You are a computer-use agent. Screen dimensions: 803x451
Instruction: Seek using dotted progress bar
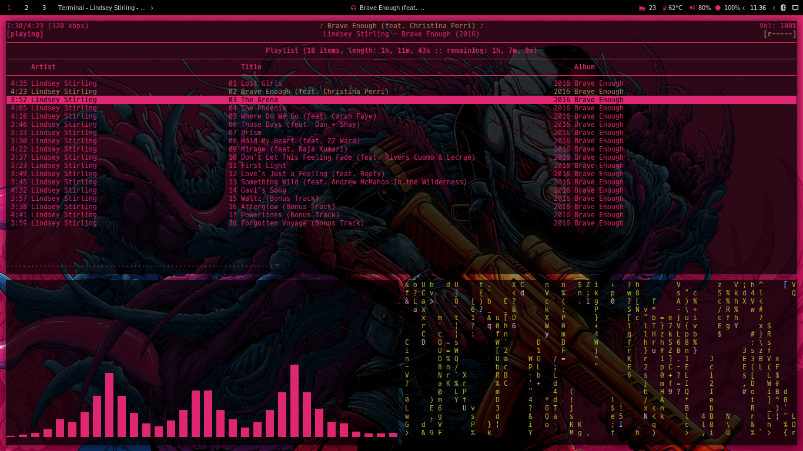point(143,265)
